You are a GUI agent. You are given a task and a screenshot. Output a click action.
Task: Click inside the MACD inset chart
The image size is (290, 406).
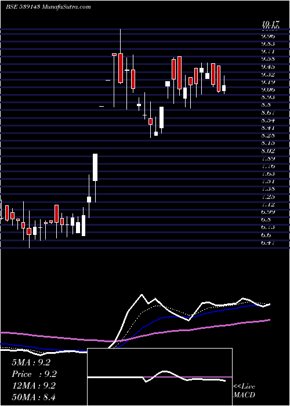159,377
